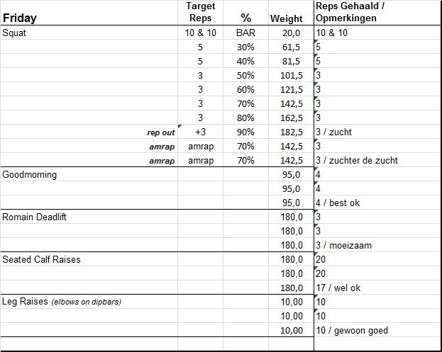
Task: Click the Target Reps column header
Action: pos(201,12)
